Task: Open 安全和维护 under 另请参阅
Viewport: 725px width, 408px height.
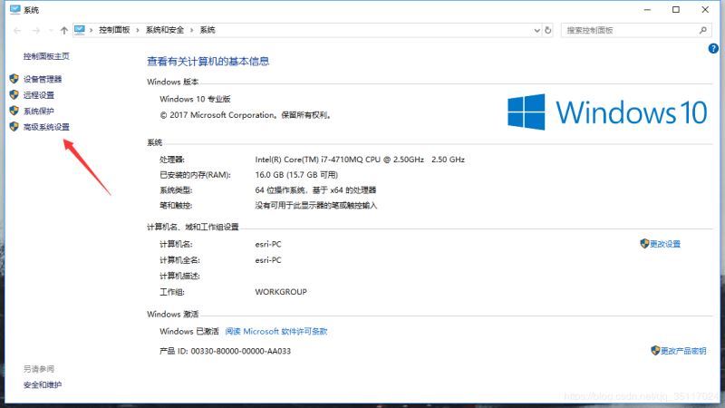Action: 43,384
